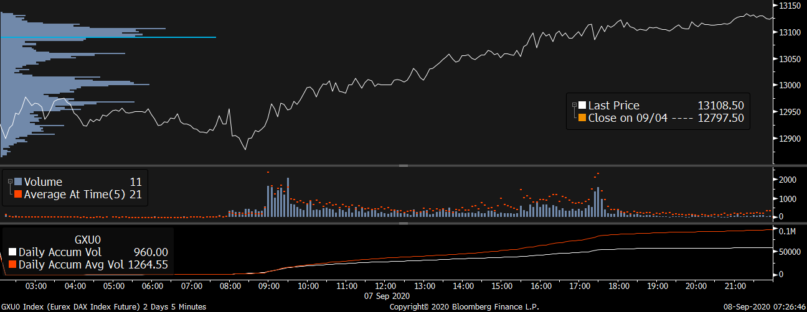The height and width of the screenshot is (312, 807).
Task: Collapse the Volume legend tree
Action: pyautogui.click(x=9, y=182)
